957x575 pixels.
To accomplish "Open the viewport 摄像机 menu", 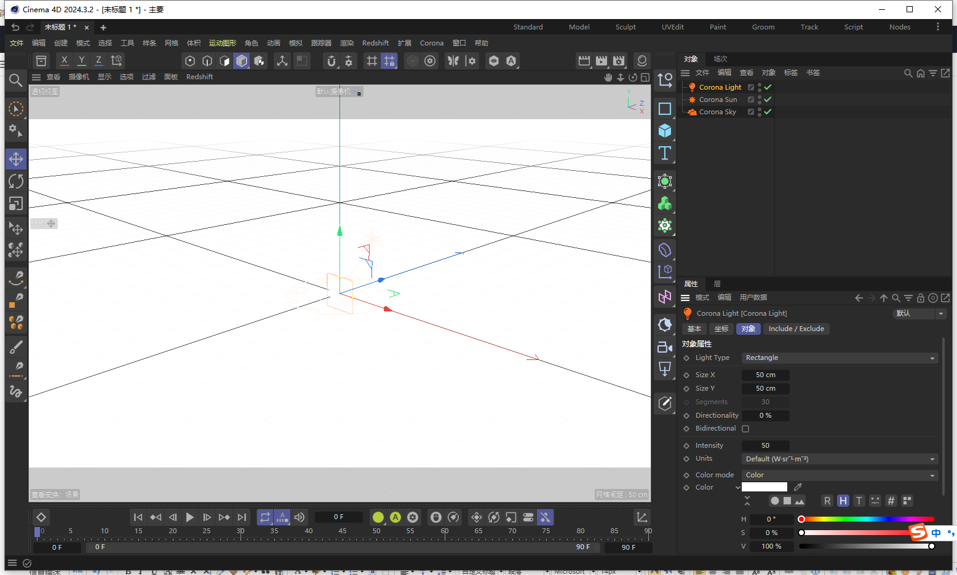I will [79, 77].
